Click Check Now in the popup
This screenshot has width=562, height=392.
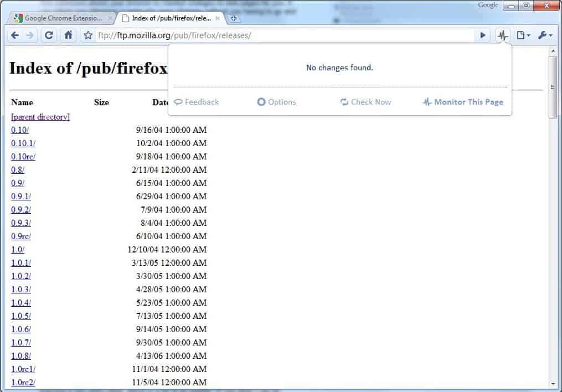tap(365, 102)
